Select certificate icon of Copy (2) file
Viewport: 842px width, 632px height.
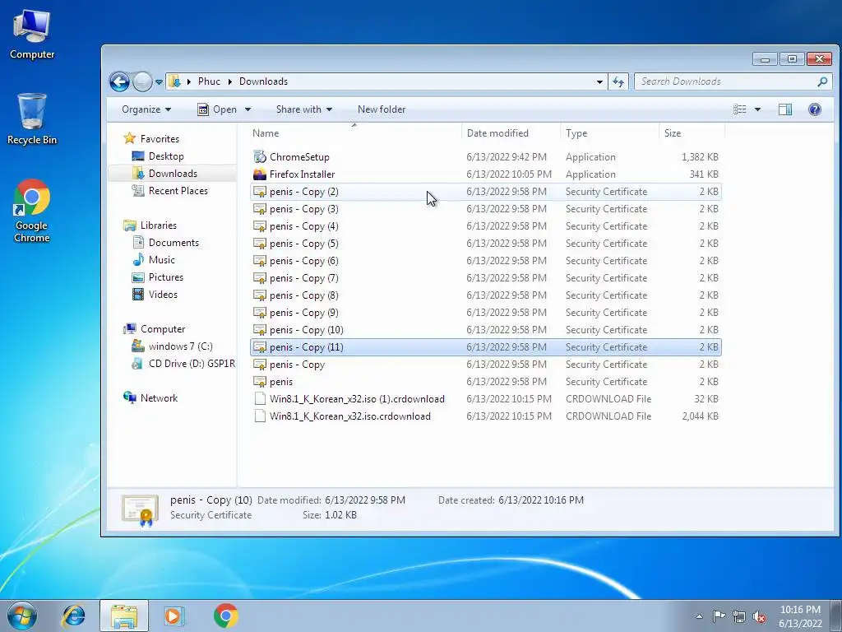(x=260, y=192)
